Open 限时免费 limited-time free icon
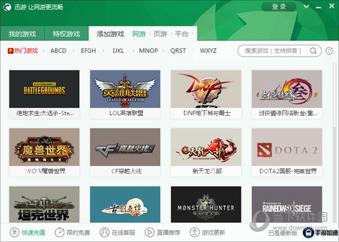 (59, 232)
